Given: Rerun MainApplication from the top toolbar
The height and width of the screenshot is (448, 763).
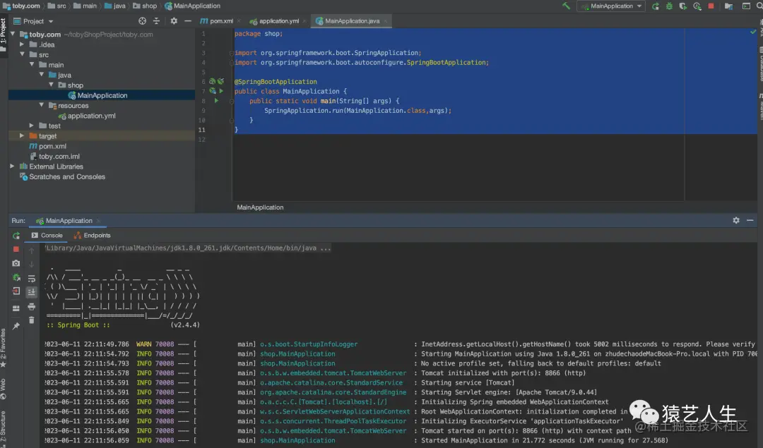Looking at the screenshot, I should (x=656, y=6).
